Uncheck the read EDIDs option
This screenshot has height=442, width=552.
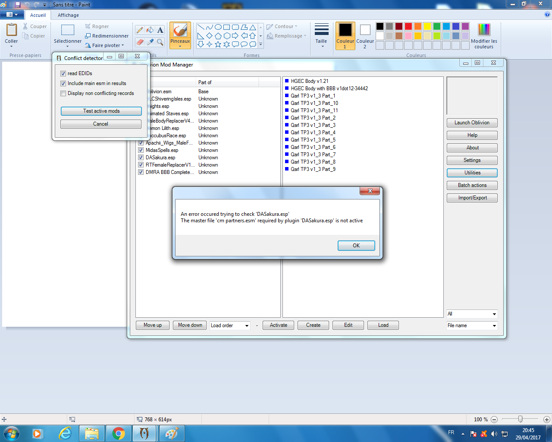coord(63,73)
